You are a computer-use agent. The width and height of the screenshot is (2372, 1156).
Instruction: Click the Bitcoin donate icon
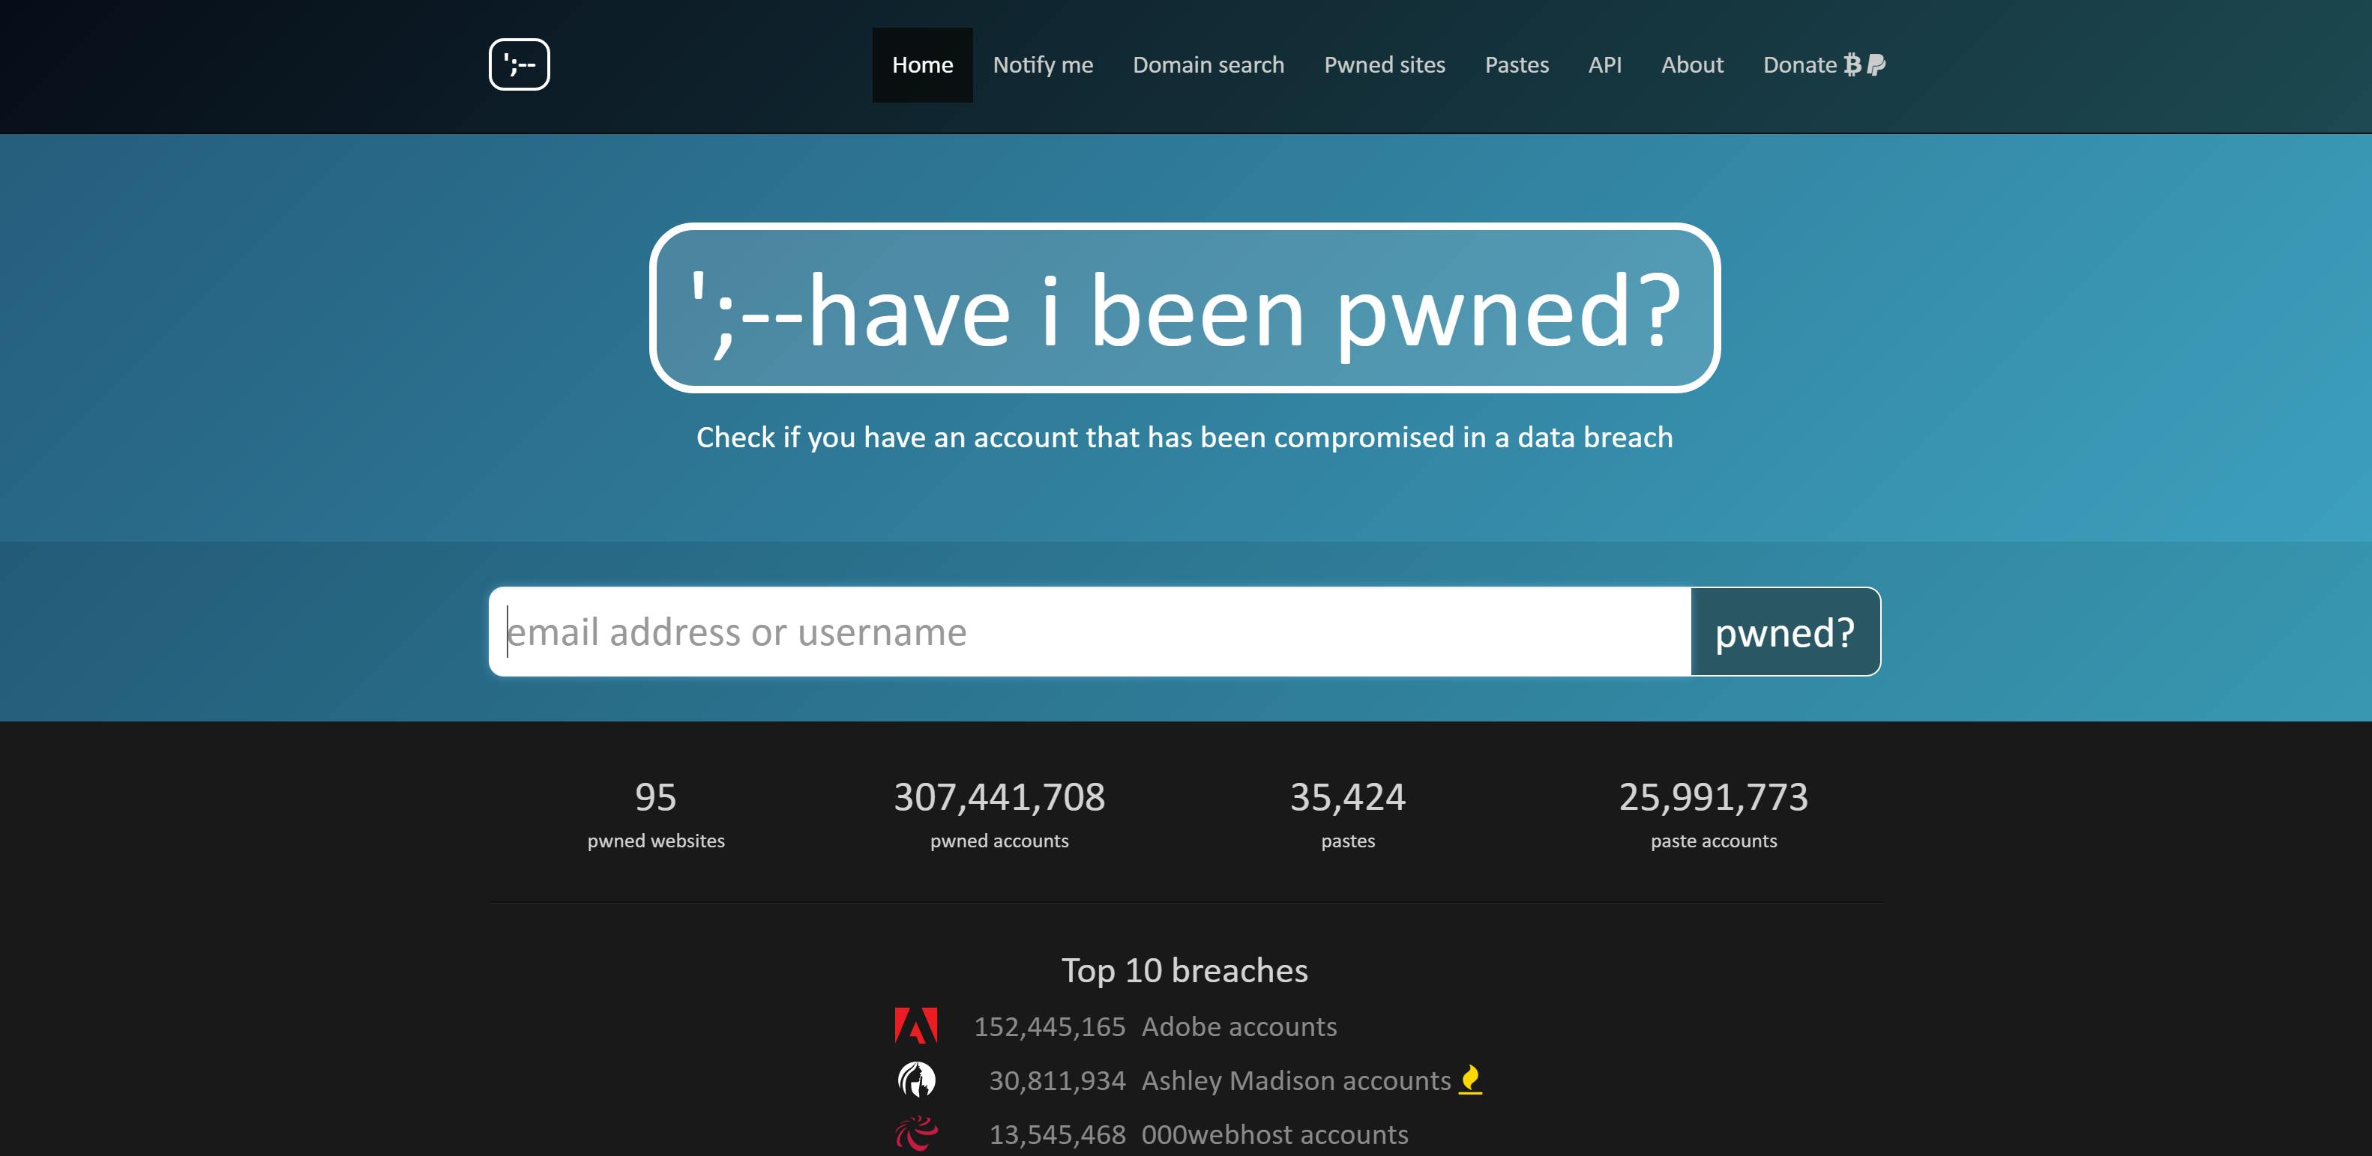[1852, 64]
